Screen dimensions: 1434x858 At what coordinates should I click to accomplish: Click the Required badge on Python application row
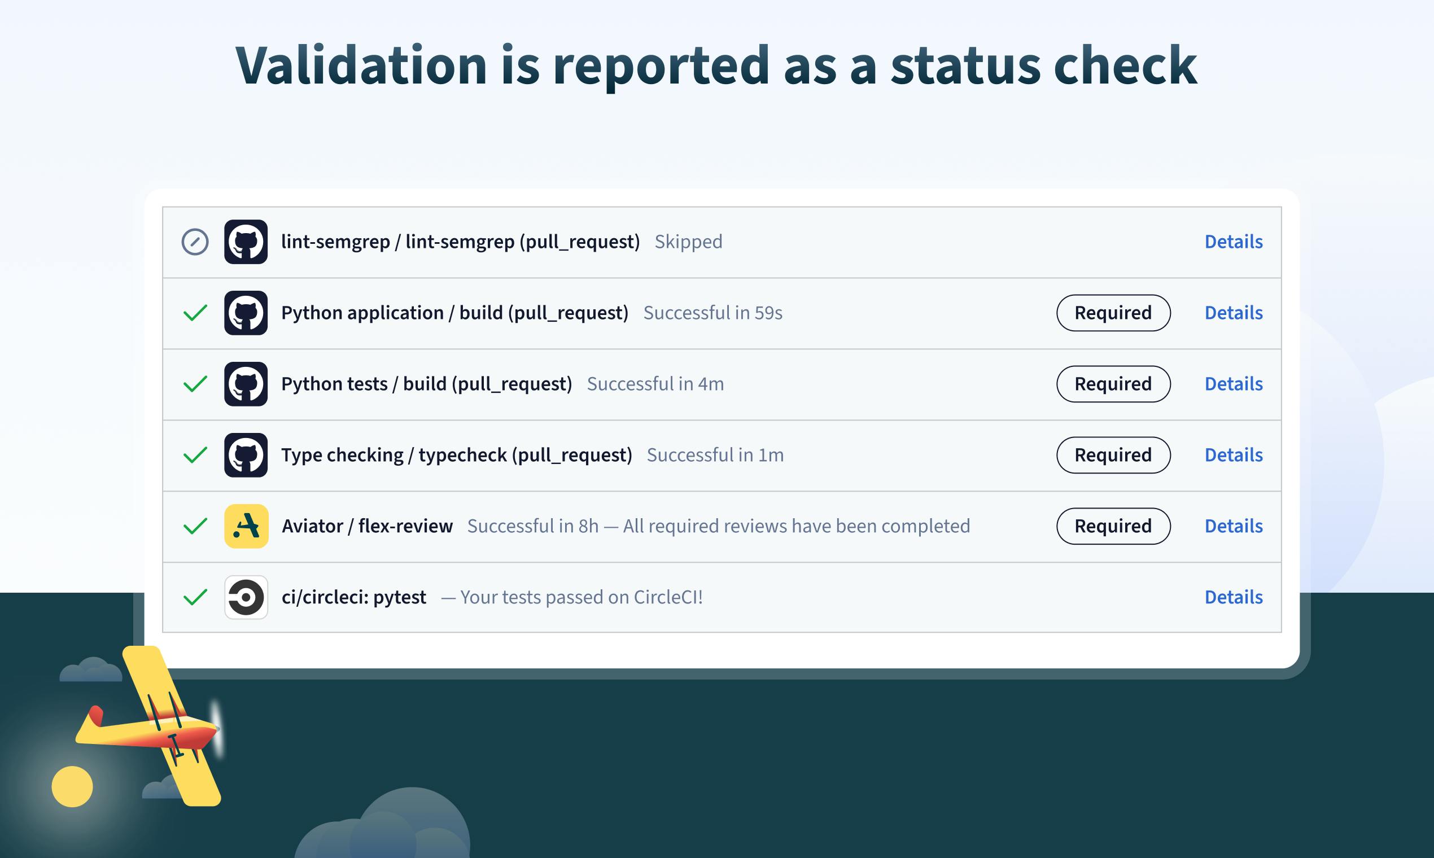tap(1113, 313)
